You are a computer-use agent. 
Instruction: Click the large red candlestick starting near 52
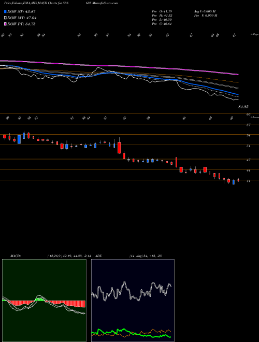click(119, 148)
